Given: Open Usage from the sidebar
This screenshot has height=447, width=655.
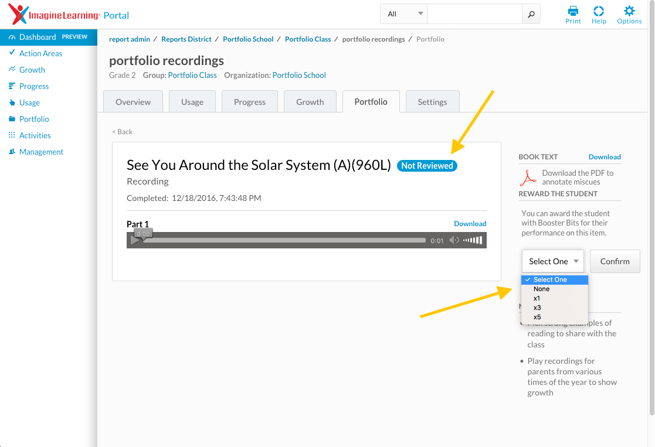Looking at the screenshot, I should [x=29, y=103].
